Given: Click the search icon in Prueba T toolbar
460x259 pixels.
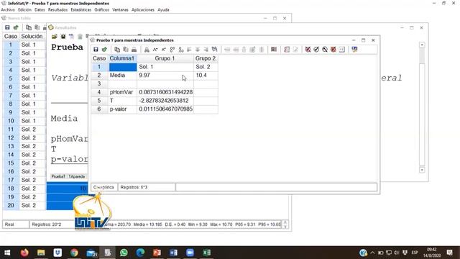Looking at the screenshot, I should (214, 50).
